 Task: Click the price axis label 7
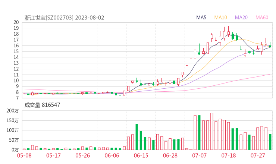[x=18, y=98]
